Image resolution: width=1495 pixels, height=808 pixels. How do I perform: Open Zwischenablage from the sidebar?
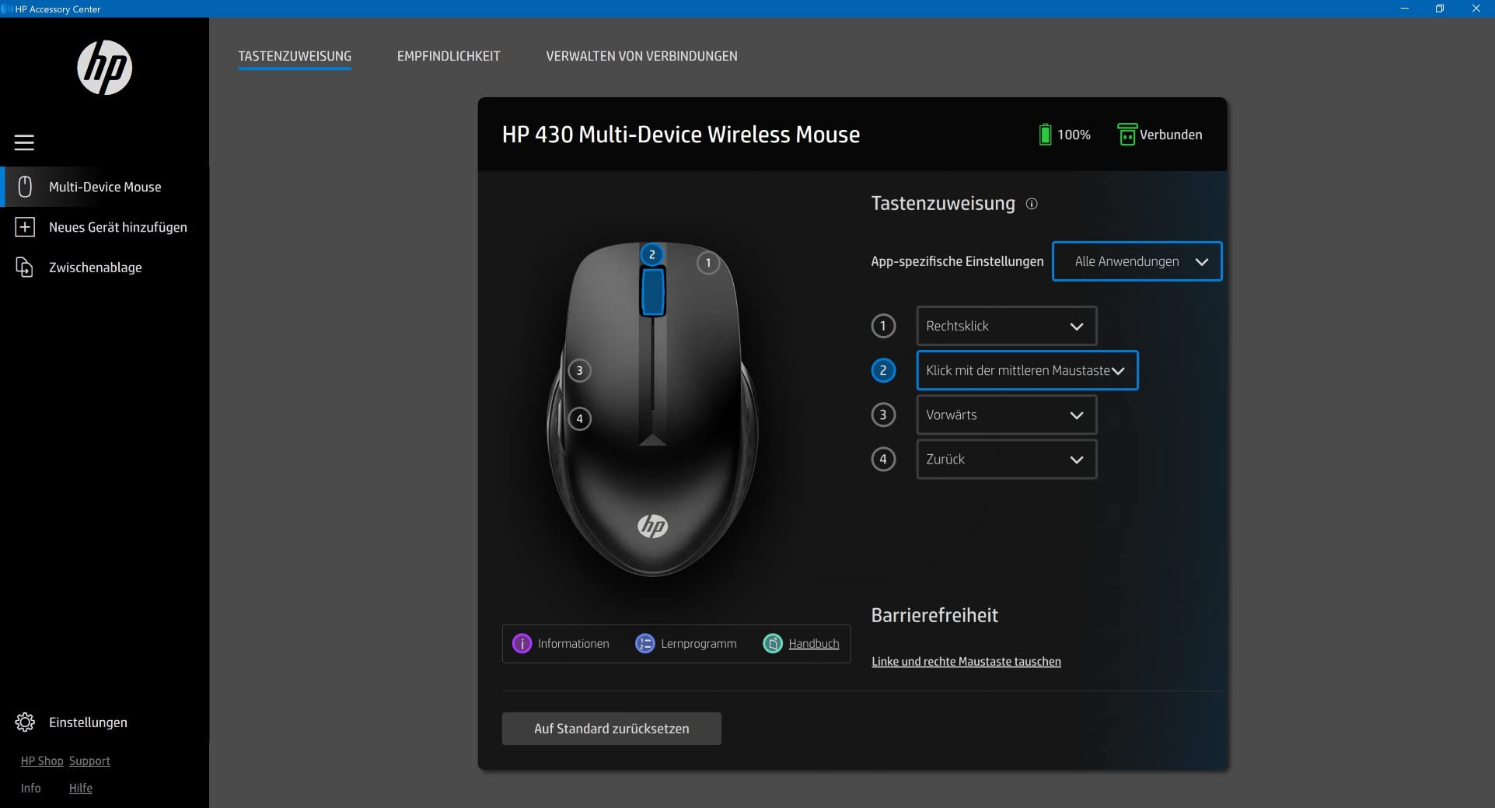[x=105, y=268]
